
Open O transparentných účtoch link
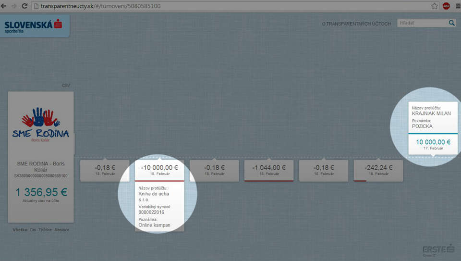(x=356, y=24)
